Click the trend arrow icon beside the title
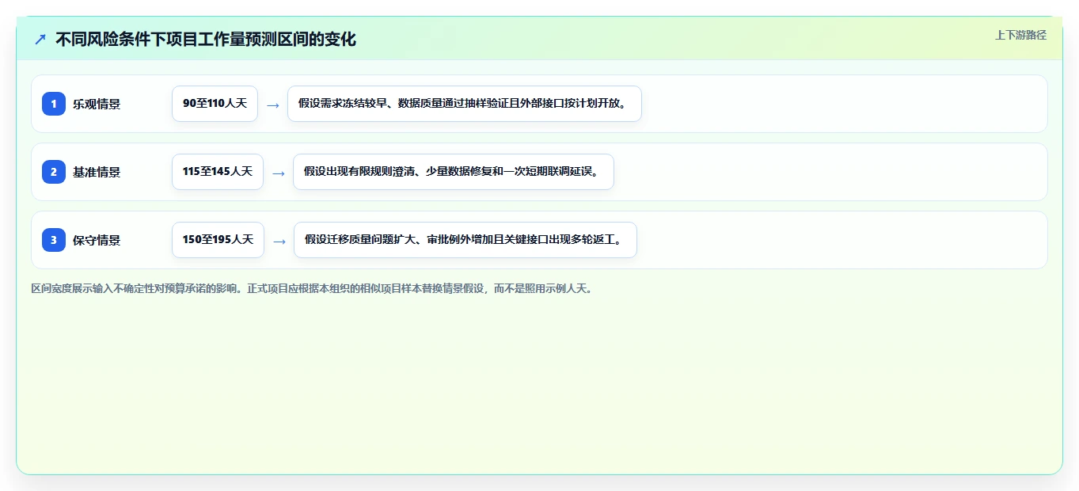1079x491 pixels. [x=40, y=39]
